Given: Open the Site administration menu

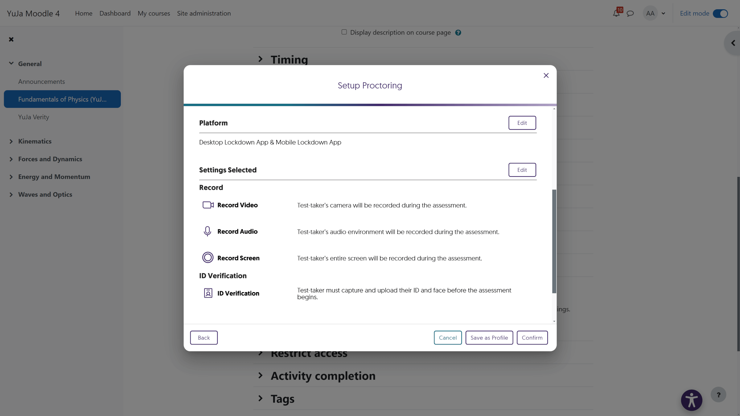Looking at the screenshot, I should [203, 13].
